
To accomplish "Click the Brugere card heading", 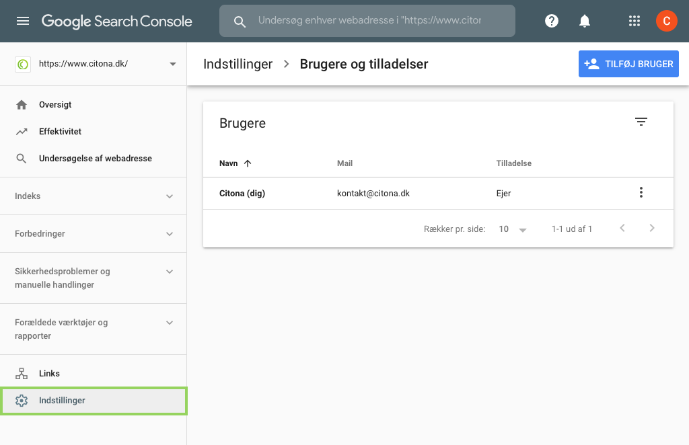I will tap(242, 123).
